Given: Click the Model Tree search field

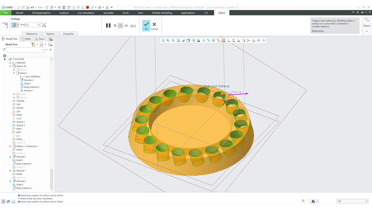Looking at the screenshot, I should tap(26, 50).
